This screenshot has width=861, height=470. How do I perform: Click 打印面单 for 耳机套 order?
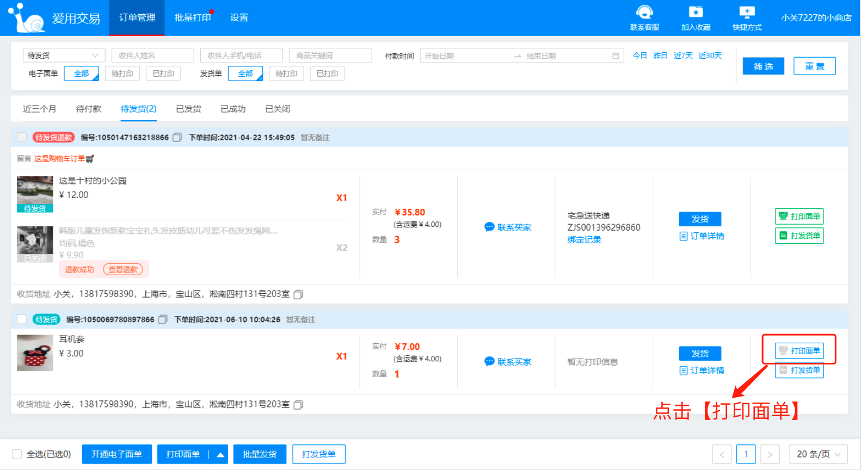799,351
